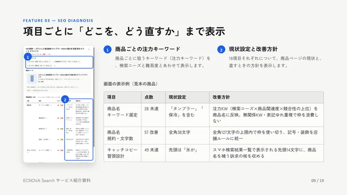Click the cell 全角38文字
The width and height of the screenshot is (347, 195).
pos(187,135)
